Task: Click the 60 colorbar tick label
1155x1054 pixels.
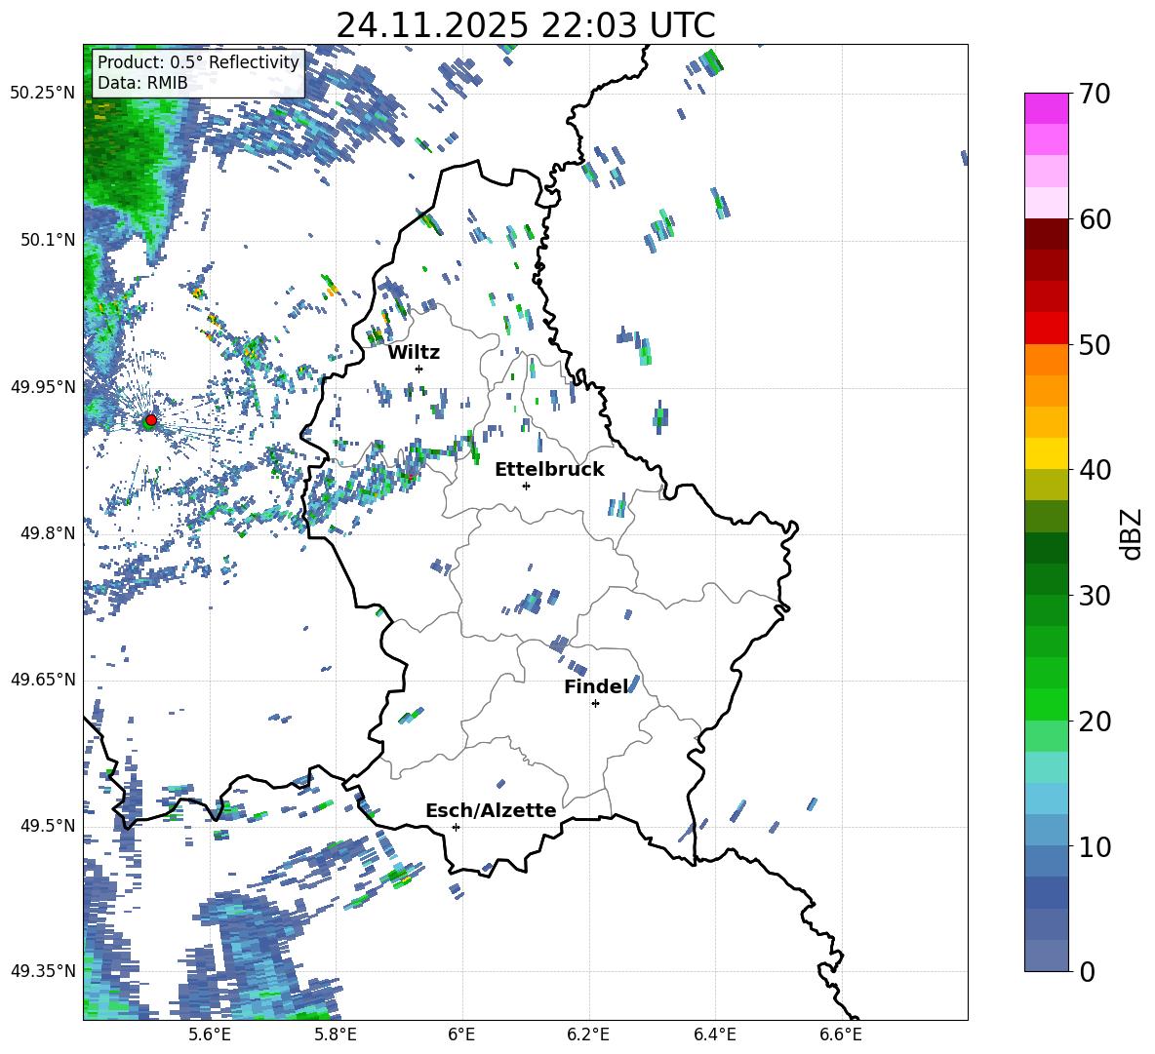Action: pyautogui.click(x=1095, y=219)
